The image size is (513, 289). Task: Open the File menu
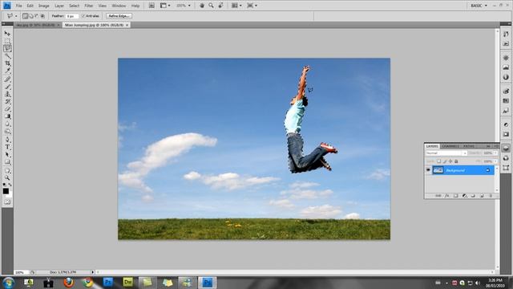19,6
